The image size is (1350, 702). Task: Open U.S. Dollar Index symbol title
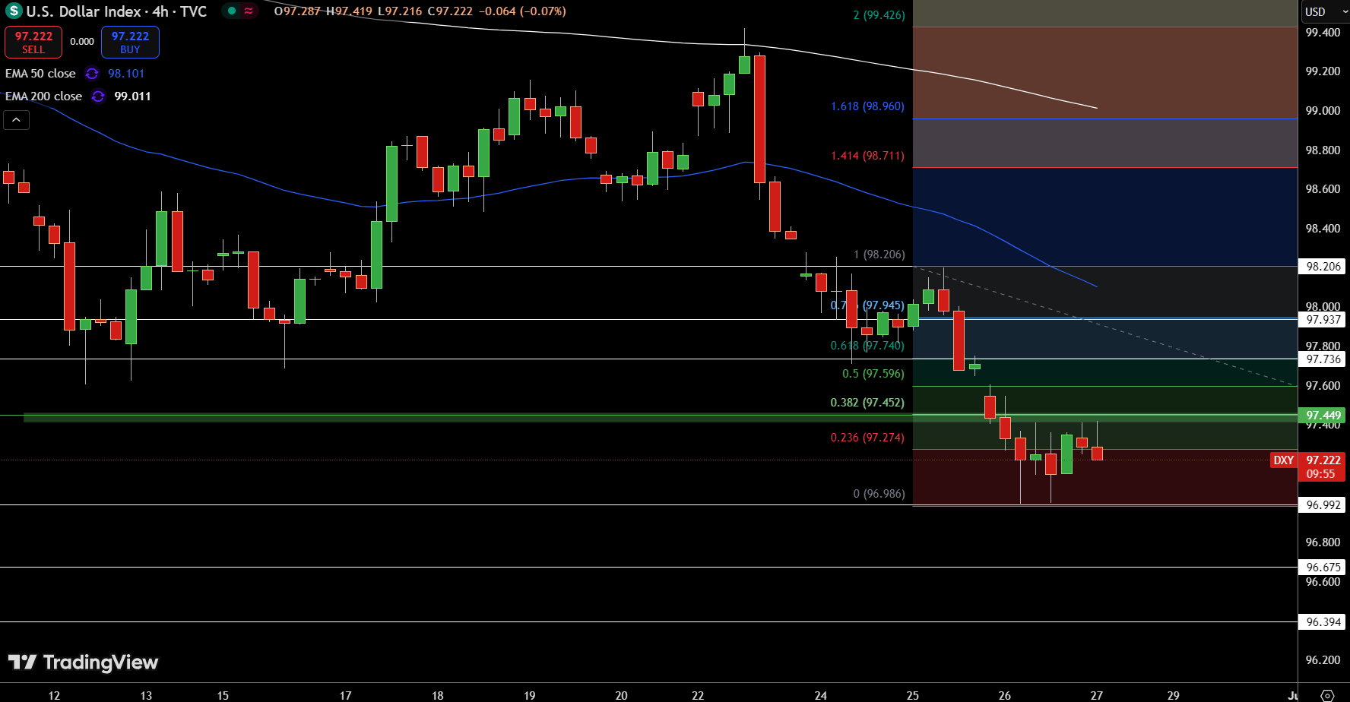tap(116, 11)
